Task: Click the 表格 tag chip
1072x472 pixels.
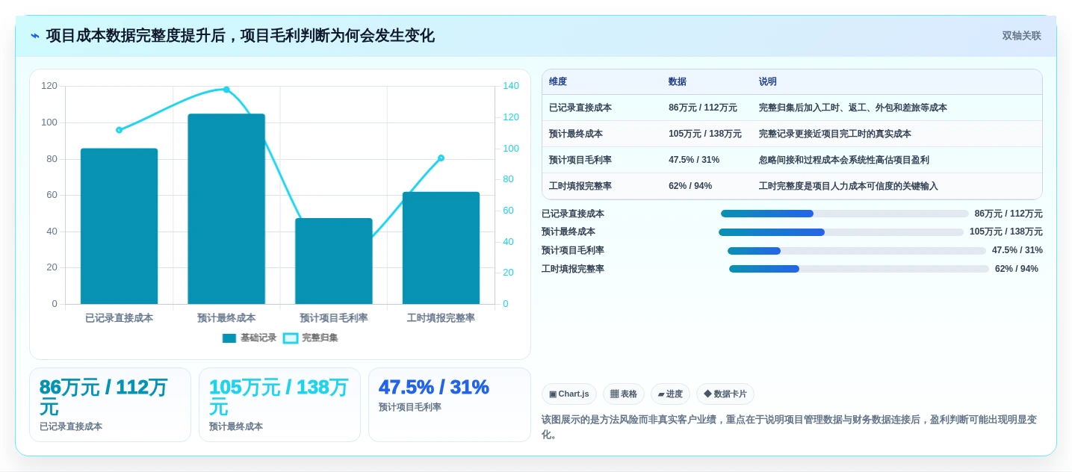Action: (624, 394)
